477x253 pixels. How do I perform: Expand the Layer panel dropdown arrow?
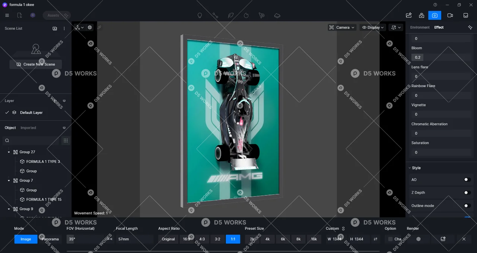(x=64, y=101)
